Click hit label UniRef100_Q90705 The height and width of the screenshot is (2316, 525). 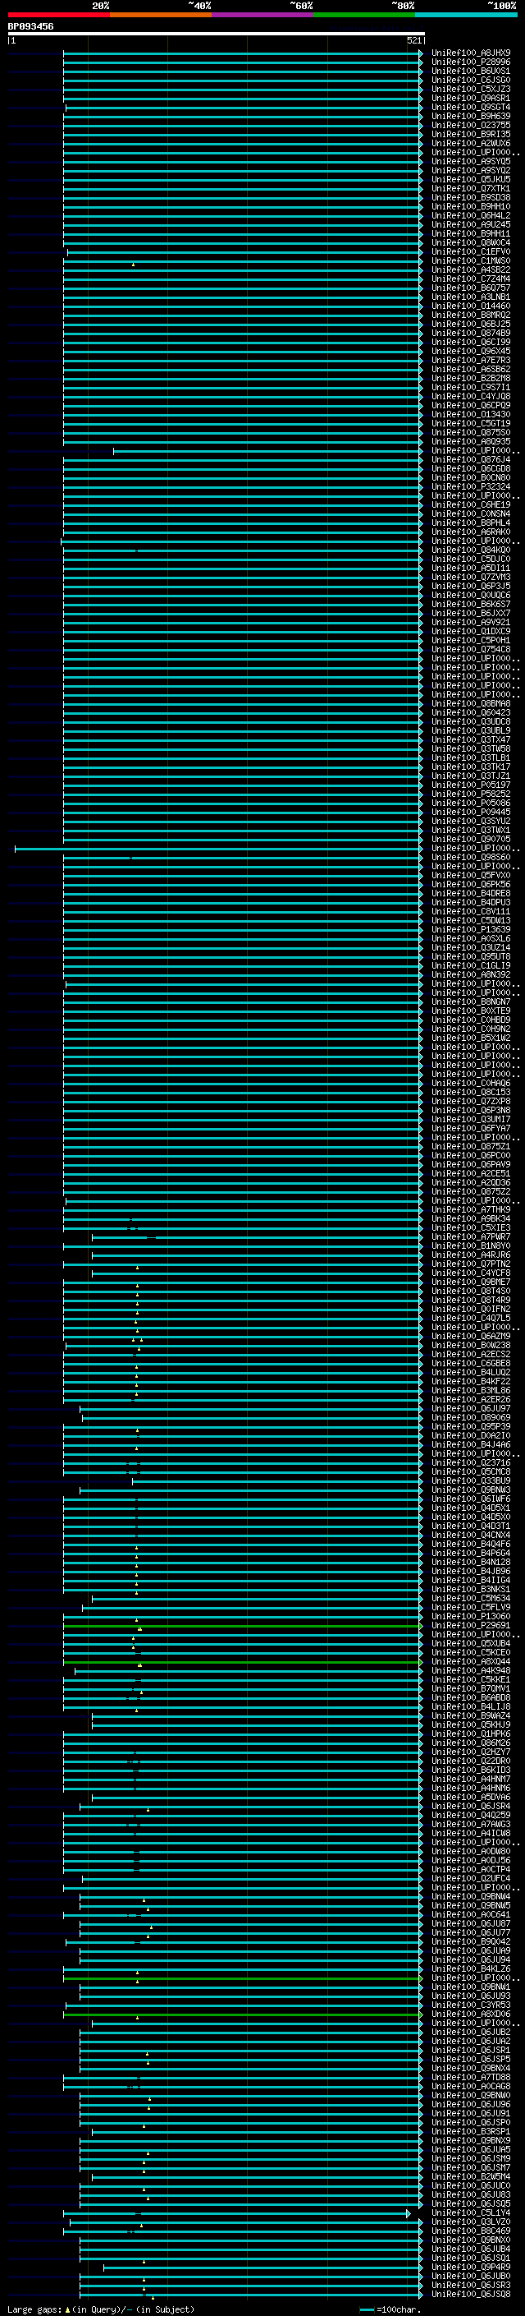(470, 839)
